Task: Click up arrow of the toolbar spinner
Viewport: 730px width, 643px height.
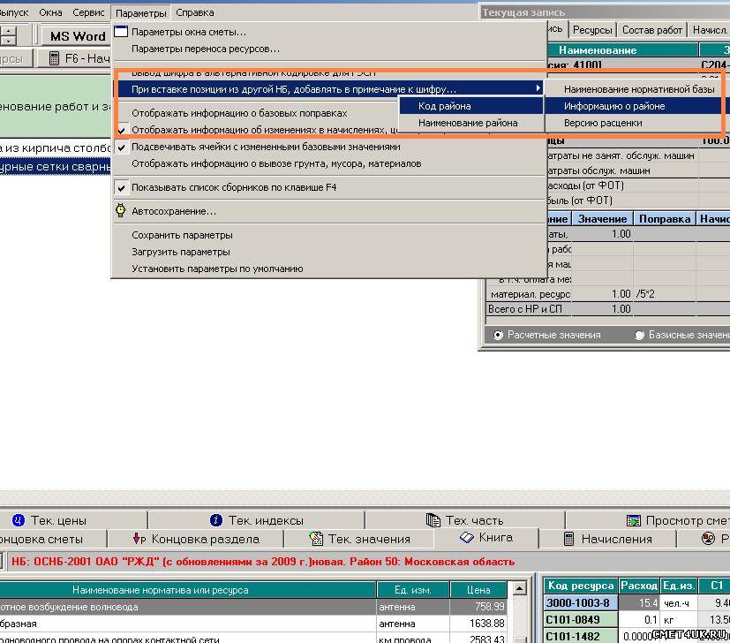Action: pyautogui.click(x=8, y=31)
